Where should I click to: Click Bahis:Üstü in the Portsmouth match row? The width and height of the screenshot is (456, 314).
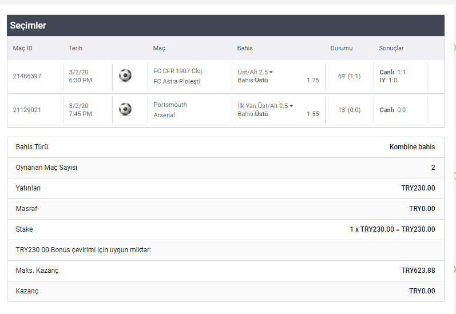click(x=253, y=114)
